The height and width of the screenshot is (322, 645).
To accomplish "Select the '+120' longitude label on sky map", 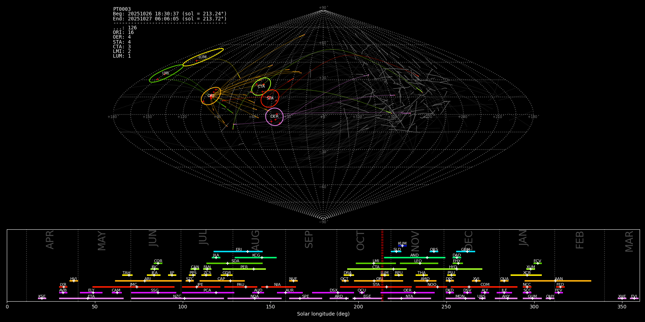I will click(x=182, y=117).
